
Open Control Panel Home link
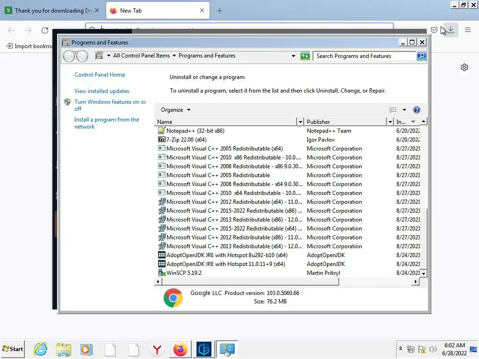100,75
